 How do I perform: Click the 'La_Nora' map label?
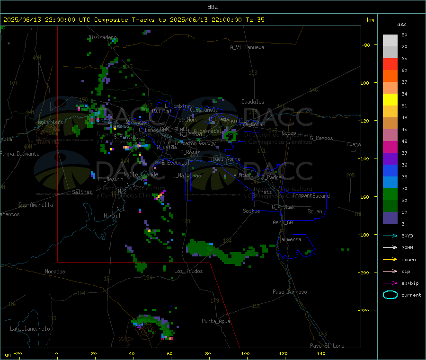(188, 120)
